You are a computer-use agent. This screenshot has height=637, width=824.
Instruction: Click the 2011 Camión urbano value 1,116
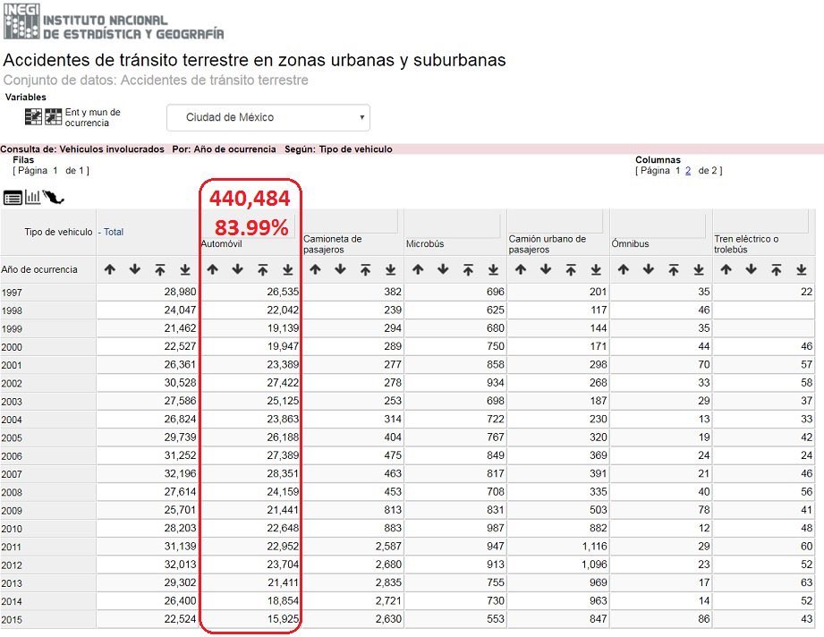594,547
